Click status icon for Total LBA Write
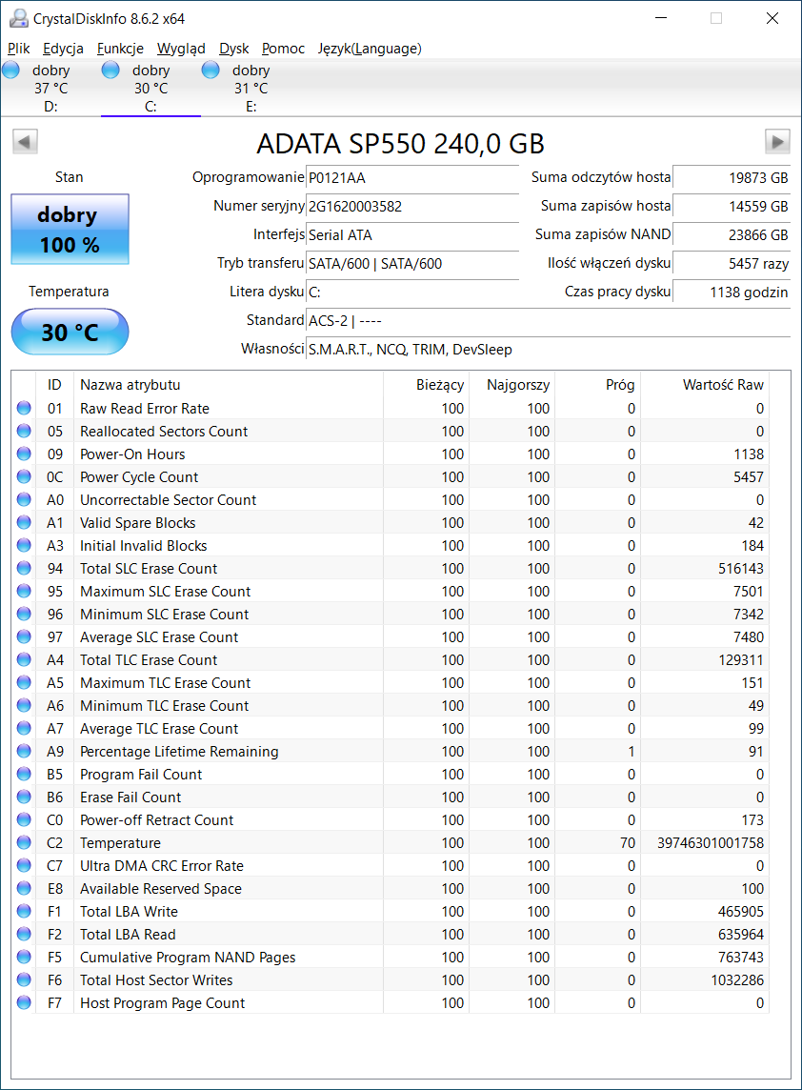The height and width of the screenshot is (1090, 802). [24, 911]
